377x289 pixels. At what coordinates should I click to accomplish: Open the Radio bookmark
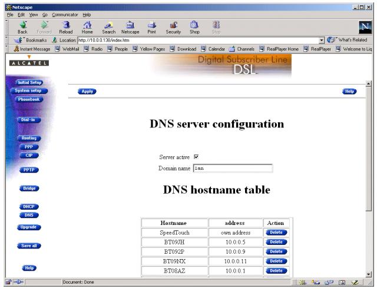click(x=93, y=49)
